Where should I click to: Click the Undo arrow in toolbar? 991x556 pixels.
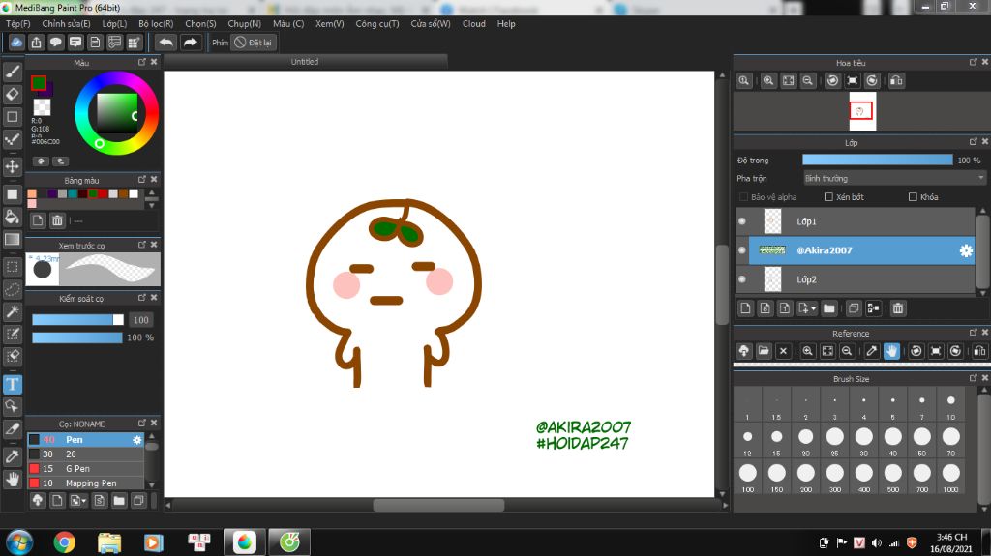click(x=165, y=43)
